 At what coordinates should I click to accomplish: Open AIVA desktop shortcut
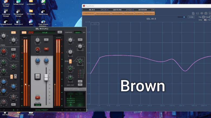[31, 22]
